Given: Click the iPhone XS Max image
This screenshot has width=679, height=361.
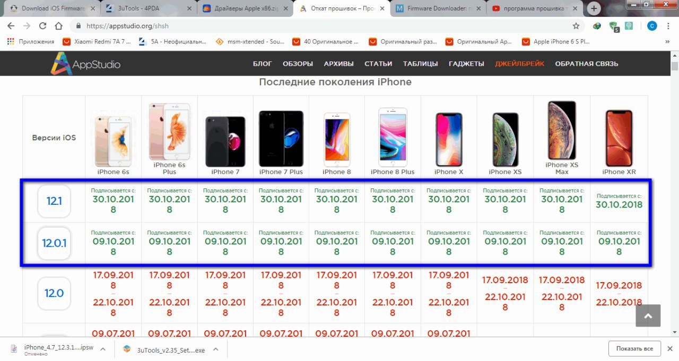Looking at the screenshot, I should [x=562, y=131].
